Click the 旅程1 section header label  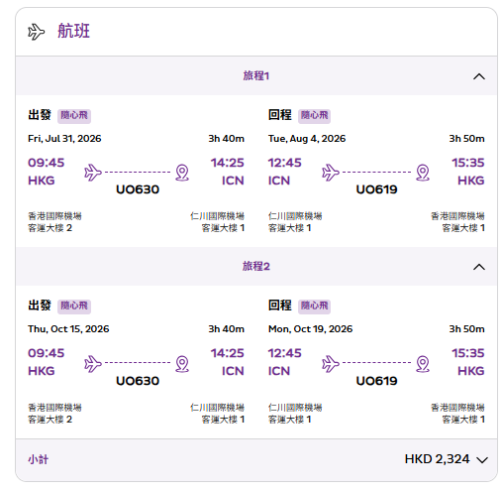click(256, 75)
